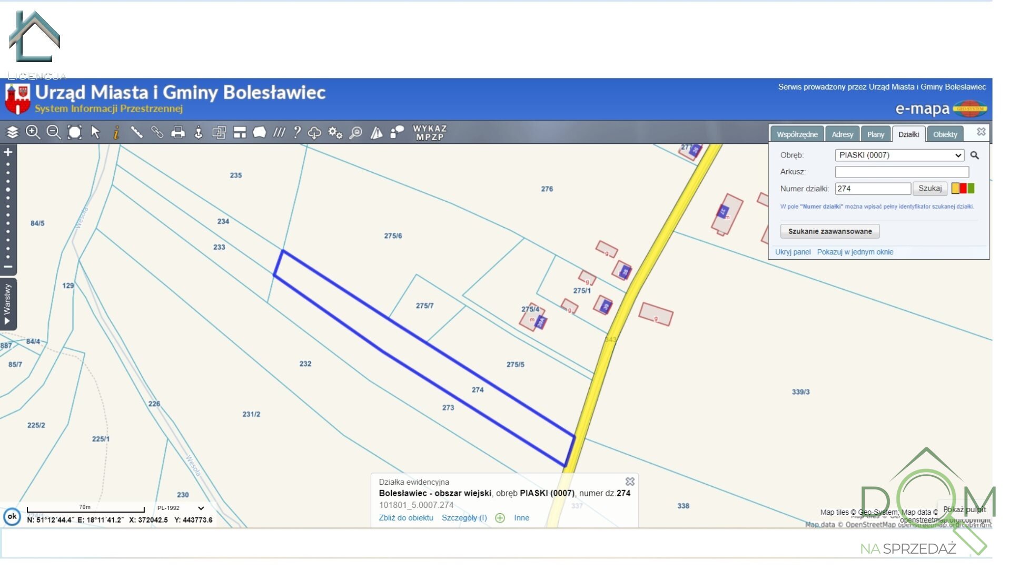Click the question mark help icon
The width and height of the screenshot is (1010, 569).
[297, 132]
